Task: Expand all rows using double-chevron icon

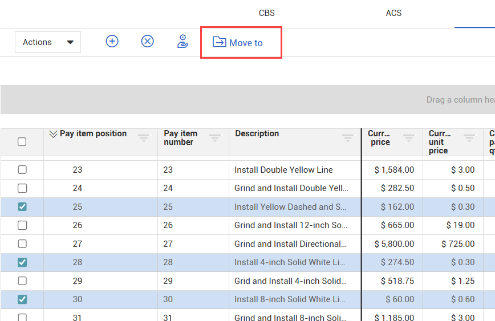Action: coord(53,134)
